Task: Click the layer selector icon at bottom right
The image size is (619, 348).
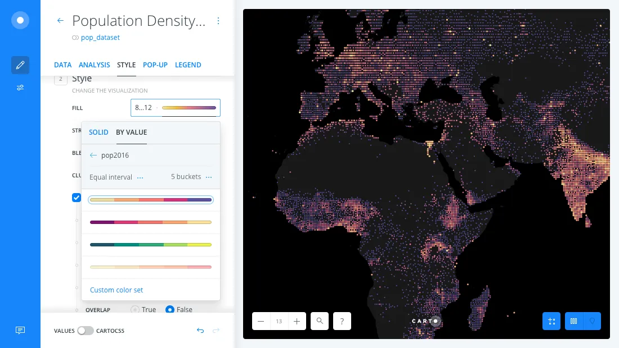Action: point(551,321)
